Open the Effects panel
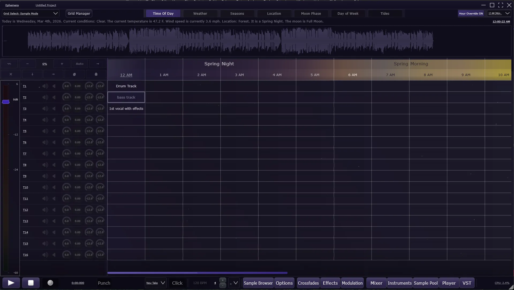Viewport: 514px width, 290px height. point(330,283)
